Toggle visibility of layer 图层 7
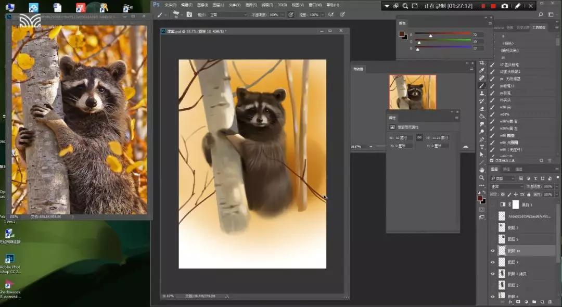The height and width of the screenshot is (307, 562). click(493, 262)
